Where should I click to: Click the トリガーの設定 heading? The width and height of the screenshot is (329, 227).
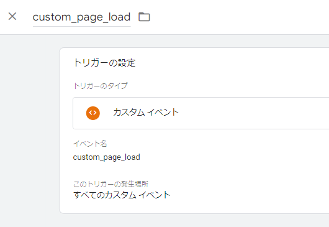105,63
